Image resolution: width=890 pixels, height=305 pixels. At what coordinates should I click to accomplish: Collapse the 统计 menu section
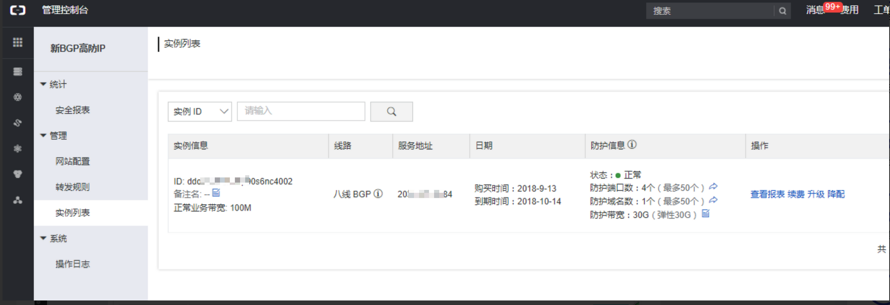[54, 84]
